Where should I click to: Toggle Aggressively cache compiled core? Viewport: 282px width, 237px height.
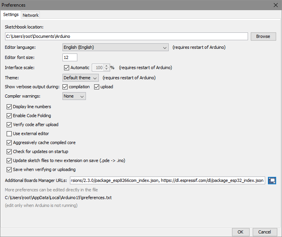9,143
